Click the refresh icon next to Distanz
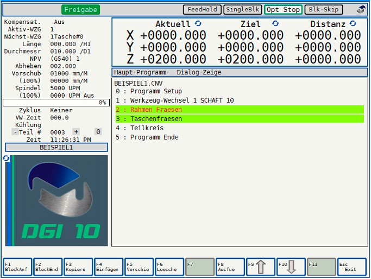Image resolution: width=371 pixels, height=279 pixels. (353, 23)
